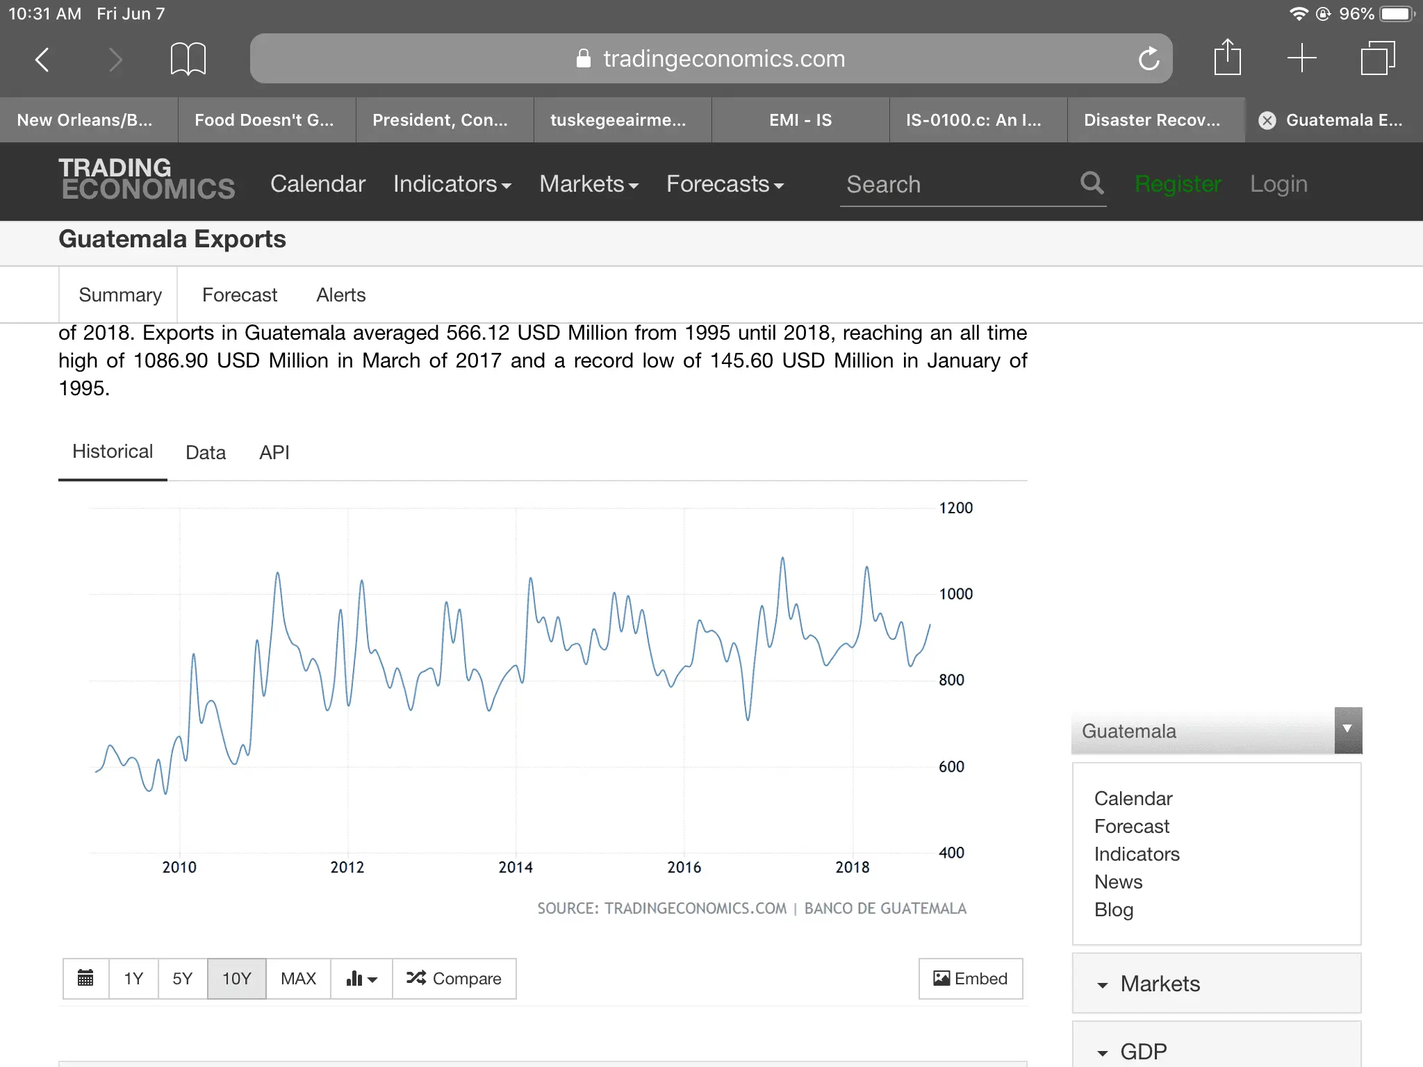Open the Indicators nav menu
1423x1067 pixels.
tap(452, 184)
